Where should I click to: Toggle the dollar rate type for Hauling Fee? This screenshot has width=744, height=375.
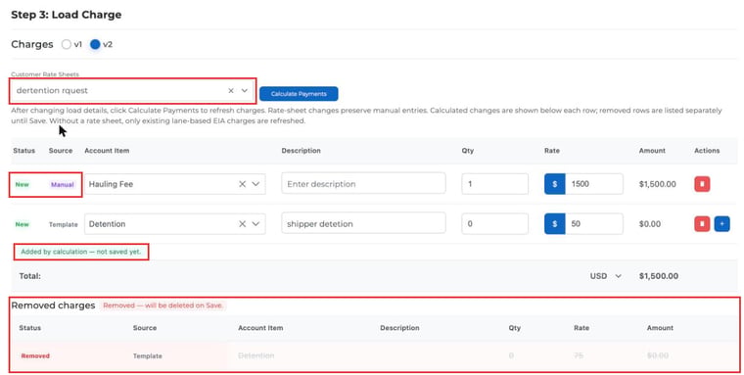click(x=555, y=184)
